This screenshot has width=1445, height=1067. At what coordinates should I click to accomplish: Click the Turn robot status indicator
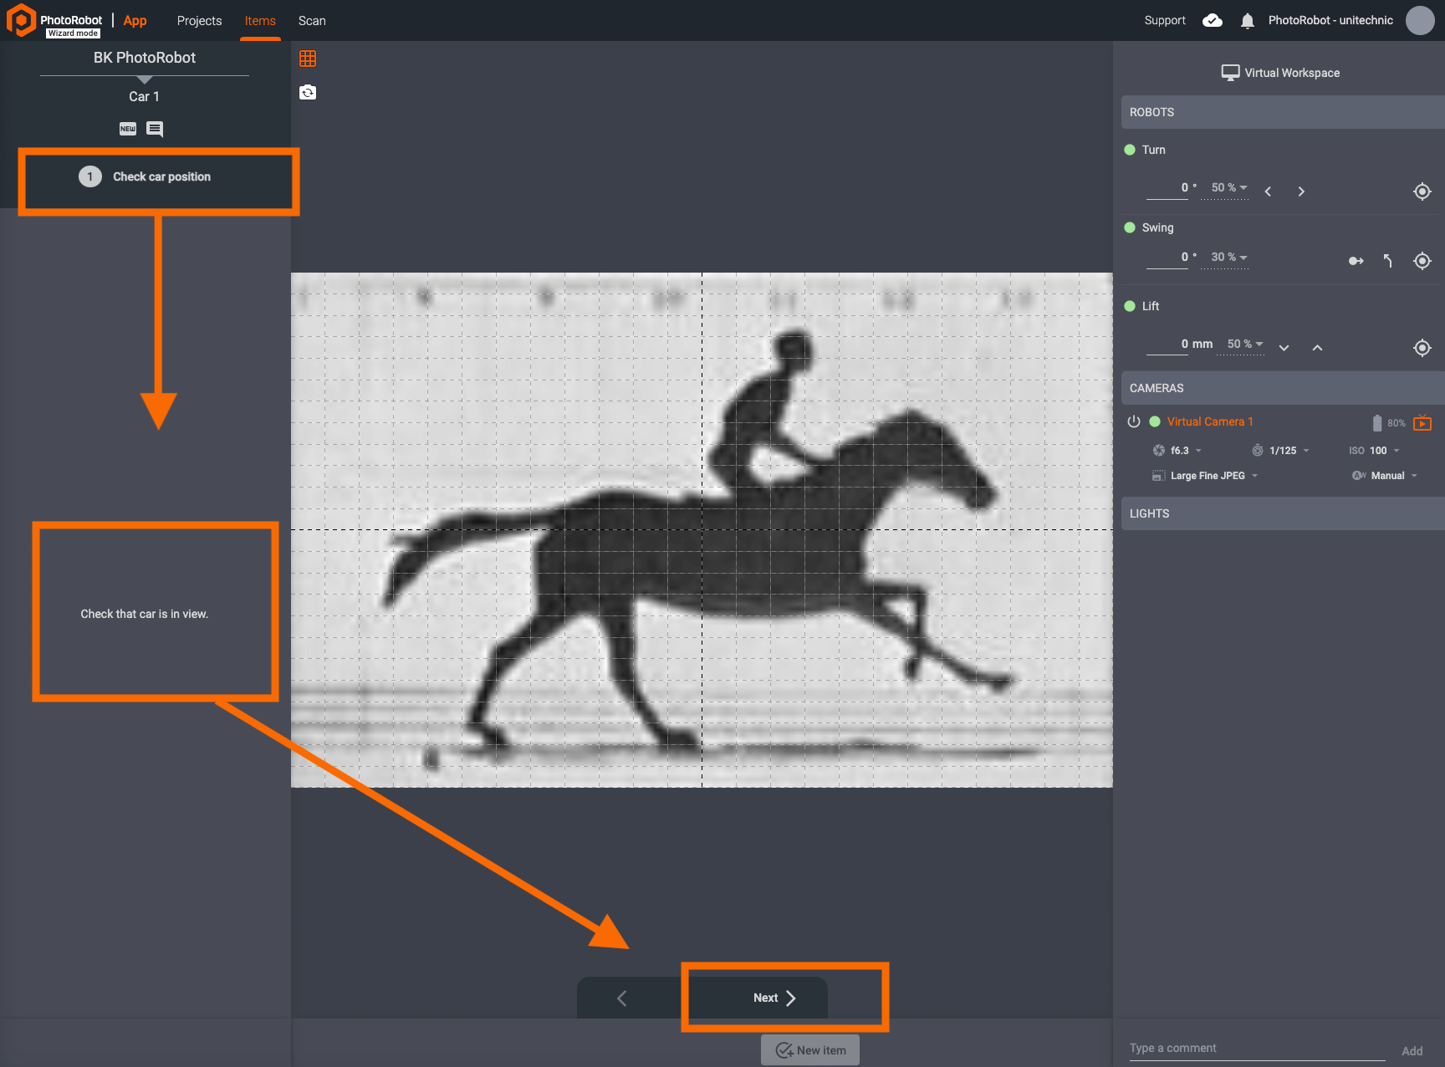(x=1130, y=149)
